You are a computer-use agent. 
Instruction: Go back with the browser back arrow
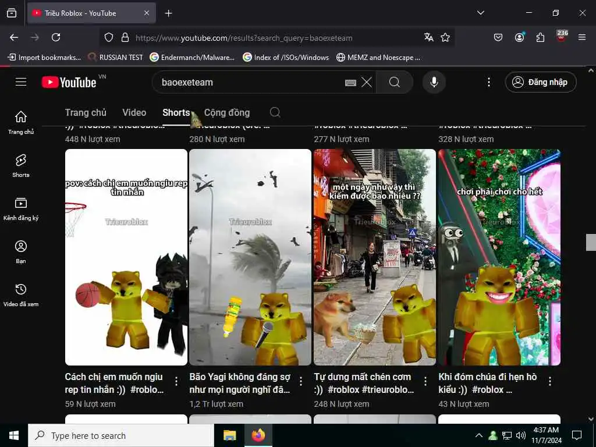14,37
